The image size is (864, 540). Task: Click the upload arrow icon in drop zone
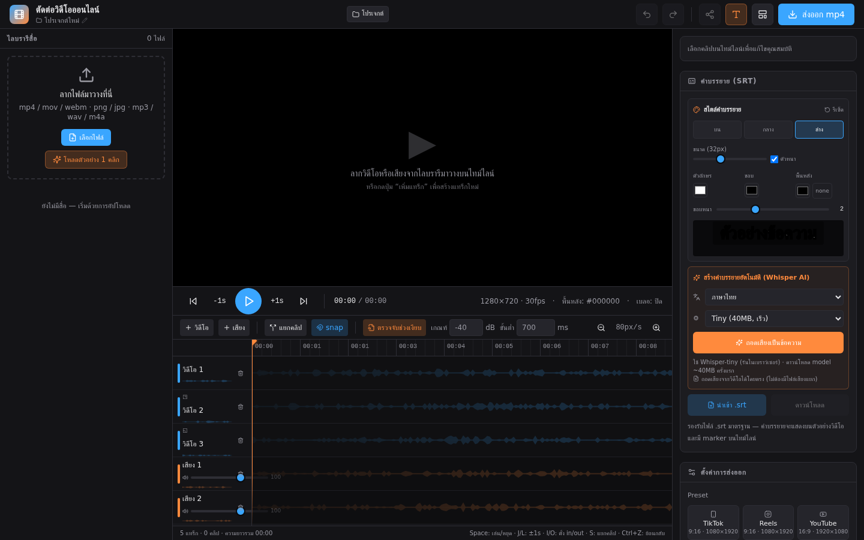[86, 75]
